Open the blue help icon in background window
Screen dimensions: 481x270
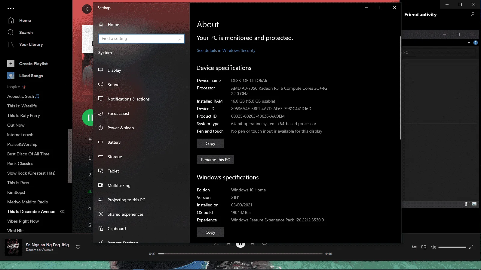476,43
